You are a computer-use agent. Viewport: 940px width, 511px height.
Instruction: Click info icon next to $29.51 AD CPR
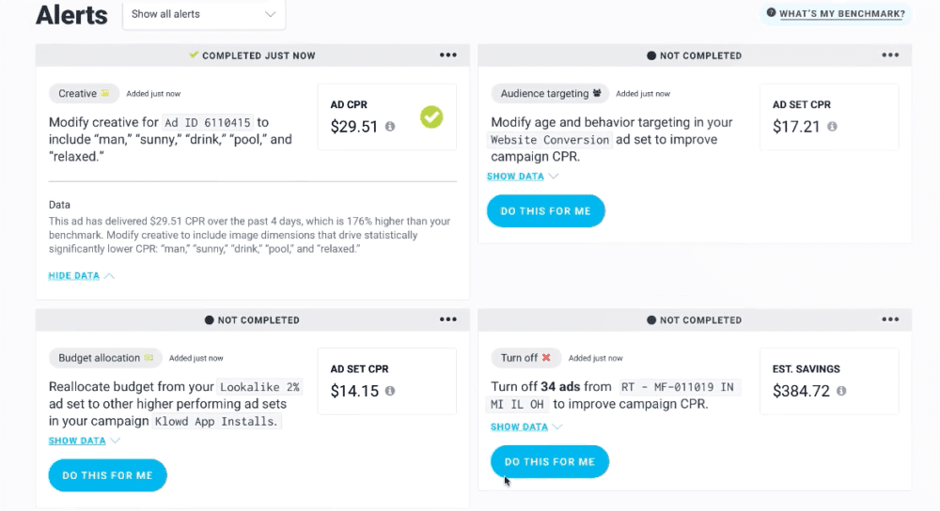pyautogui.click(x=390, y=127)
